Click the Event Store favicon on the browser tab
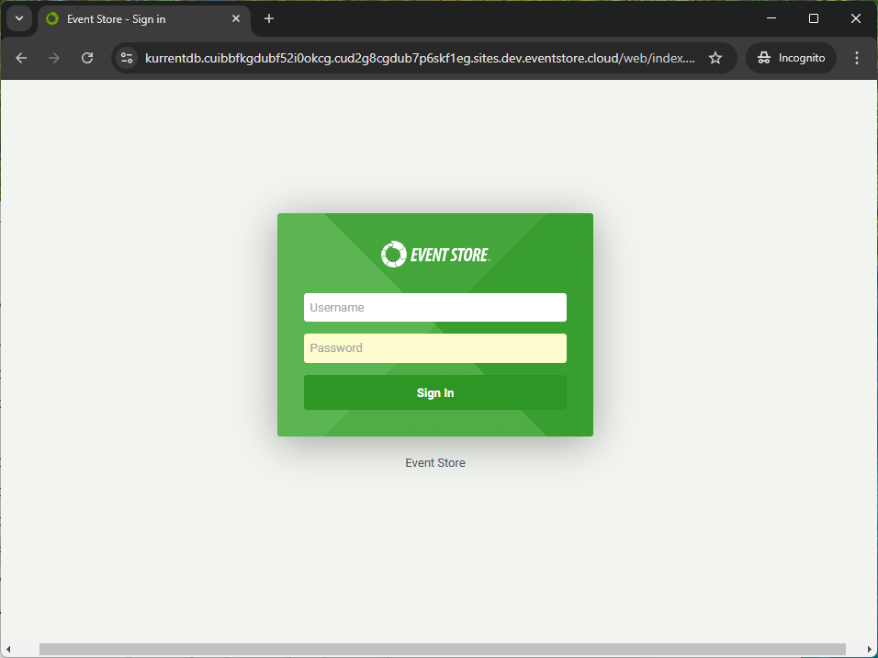878x658 pixels. tap(51, 18)
